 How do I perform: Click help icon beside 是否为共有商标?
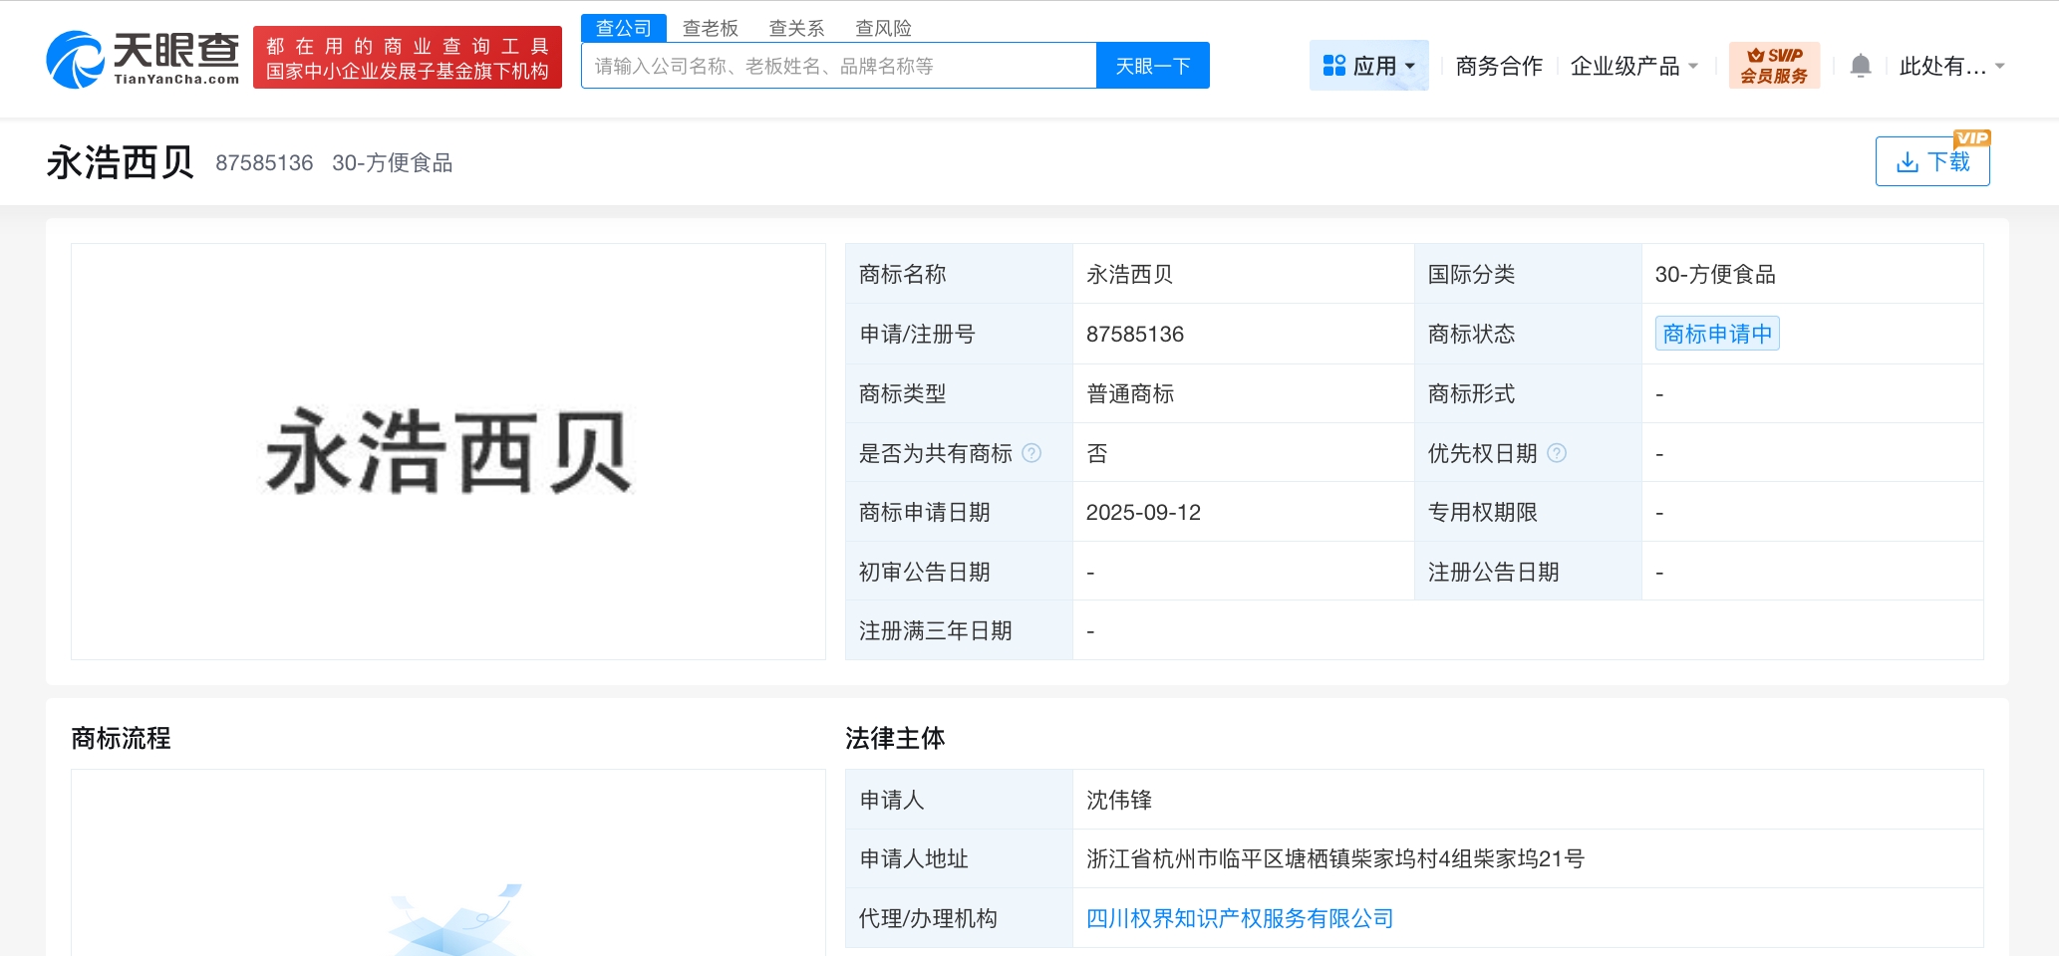click(1032, 453)
